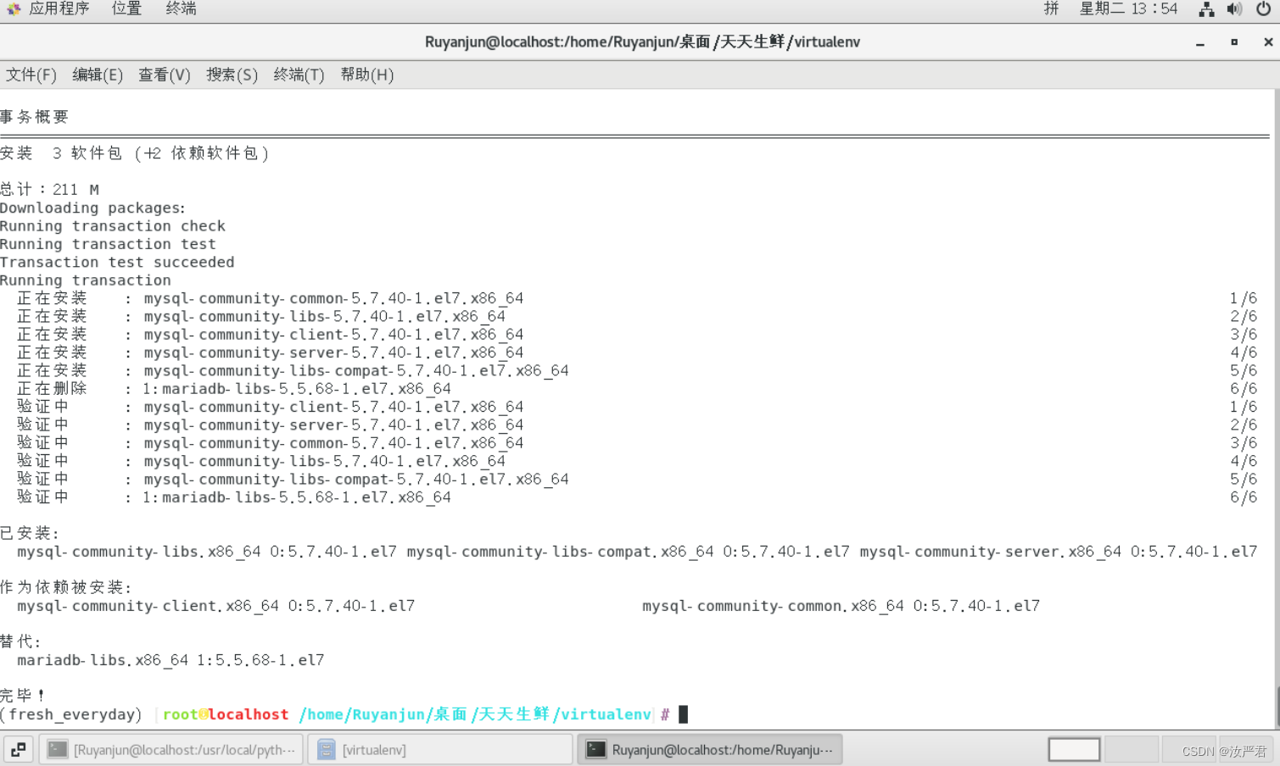Open the clock showing 星期二 13:54
Image resolution: width=1280 pixels, height=766 pixels.
click(1128, 8)
